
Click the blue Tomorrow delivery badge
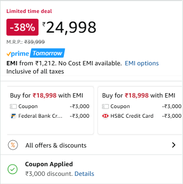48,53
